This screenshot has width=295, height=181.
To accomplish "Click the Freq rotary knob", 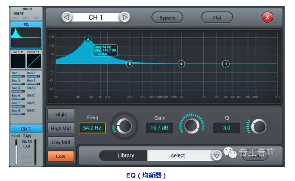I will [124, 127].
